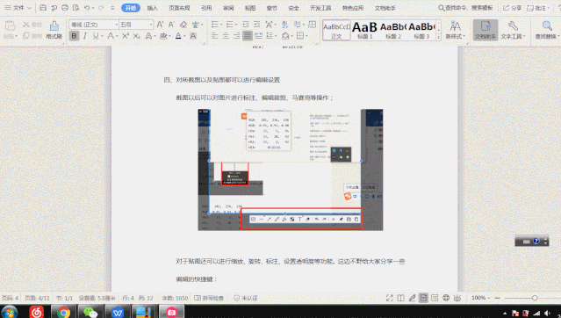
Task: Toggle Writing mode pen icon in status bar
Action: click(412, 298)
